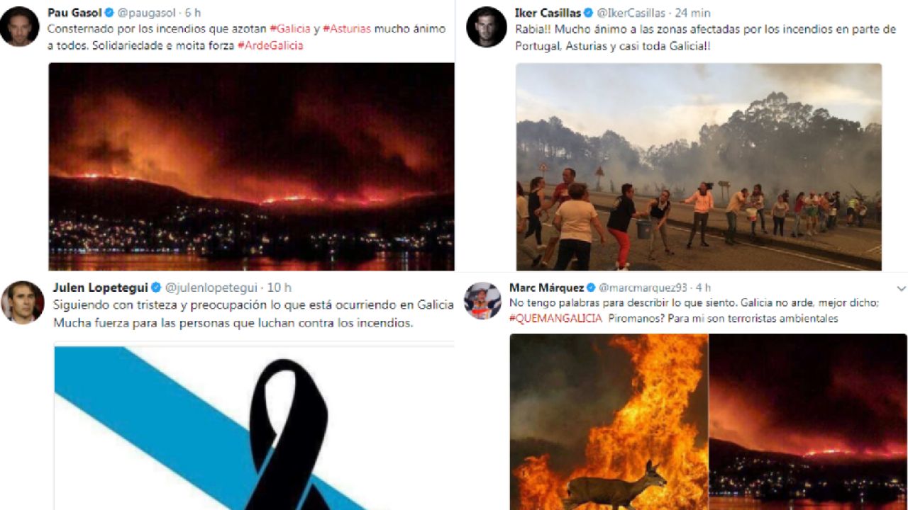Click Pau Gasol's verified badge
The image size is (908, 510).
click(x=110, y=13)
